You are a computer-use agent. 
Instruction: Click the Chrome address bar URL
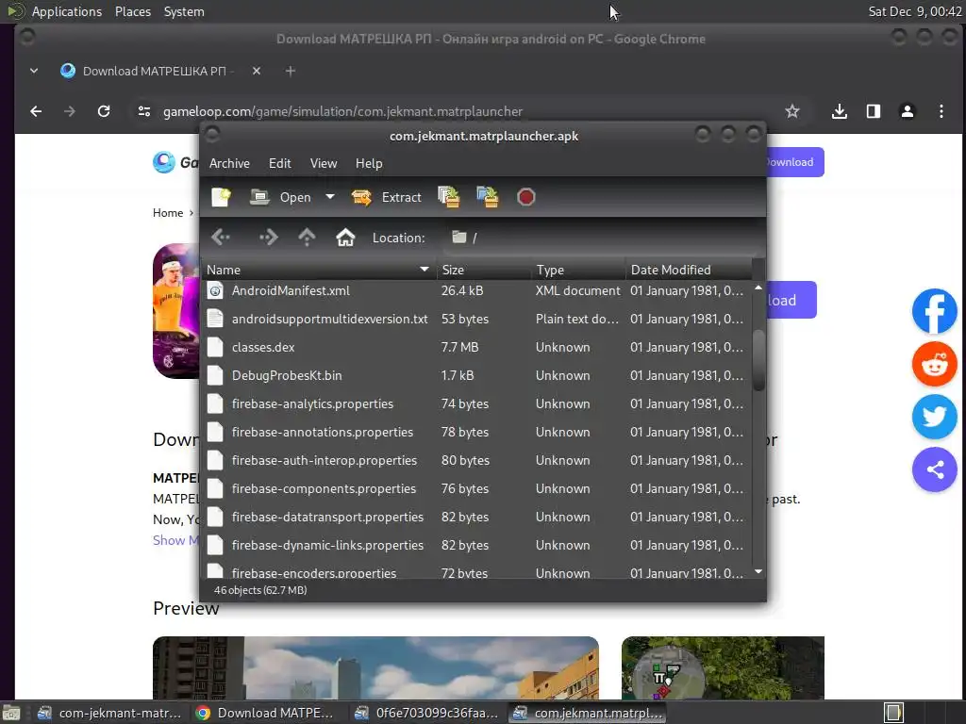click(x=342, y=111)
